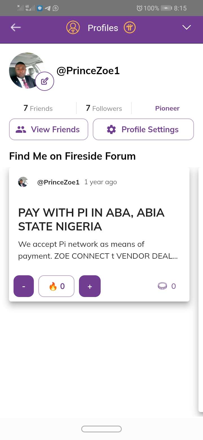Open the PAY WITH PI IN ABA post title
The width and height of the screenshot is (203, 440).
[91, 219]
